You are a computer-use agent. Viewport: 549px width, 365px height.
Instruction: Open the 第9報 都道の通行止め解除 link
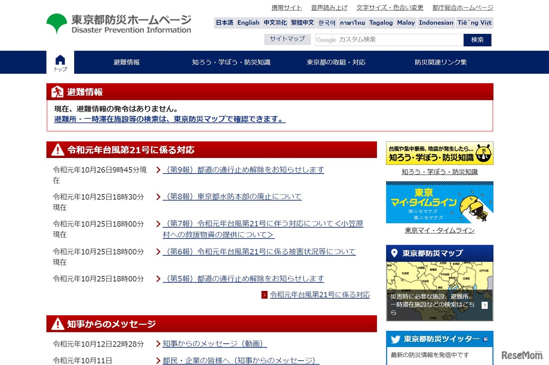[243, 170]
